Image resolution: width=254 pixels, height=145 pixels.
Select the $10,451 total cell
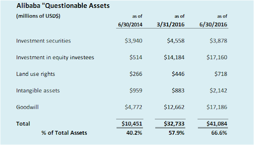pos(132,124)
